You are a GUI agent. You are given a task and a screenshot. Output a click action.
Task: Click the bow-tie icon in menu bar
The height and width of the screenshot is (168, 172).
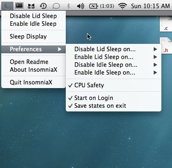[x=31, y=6]
